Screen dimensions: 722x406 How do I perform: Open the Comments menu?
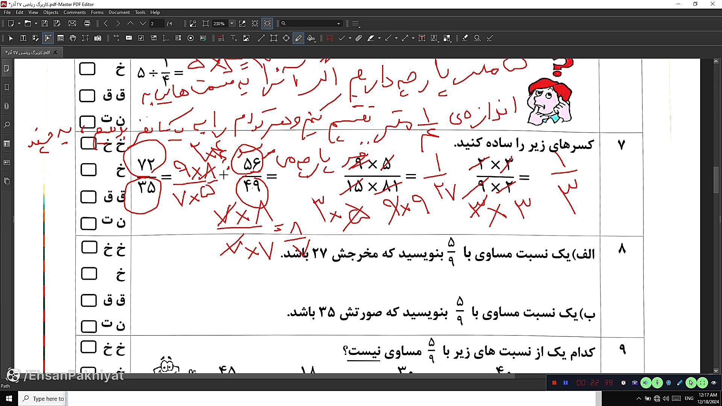tap(74, 12)
